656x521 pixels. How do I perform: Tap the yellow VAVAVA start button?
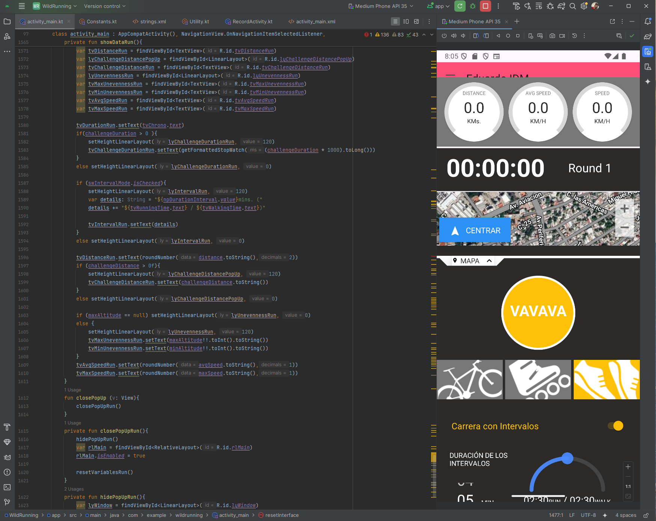coord(538,312)
